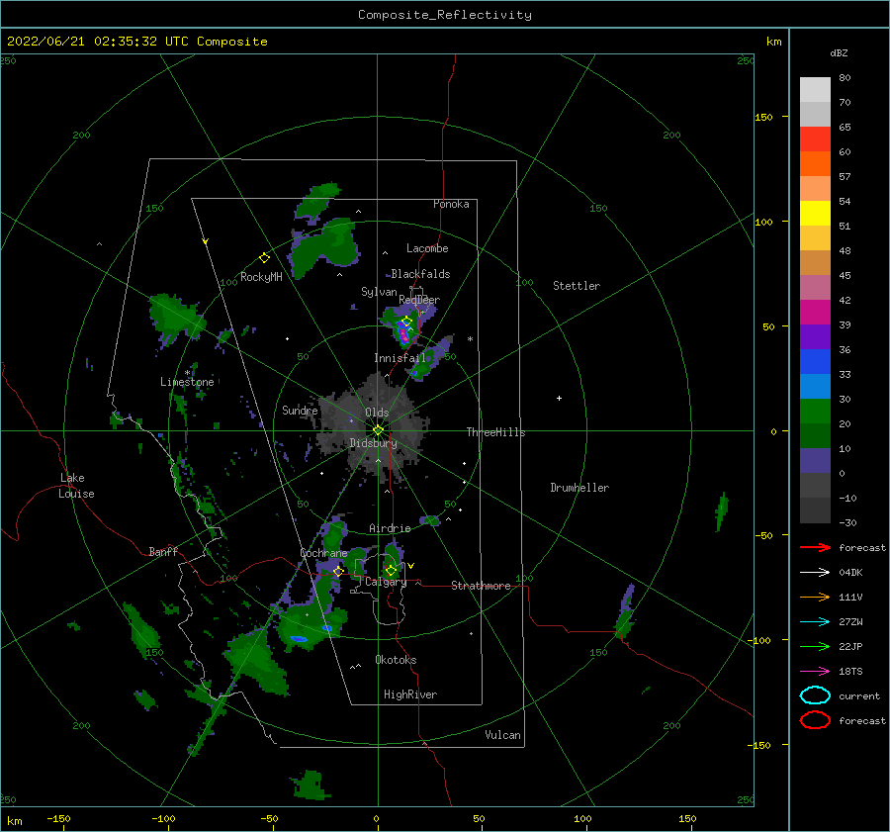Click the Strathmore city label
This screenshot has width=890, height=832.
[x=481, y=586]
